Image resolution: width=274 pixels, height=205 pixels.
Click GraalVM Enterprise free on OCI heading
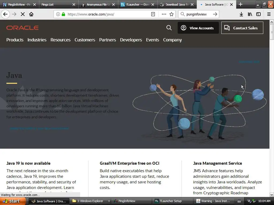click(130, 163)
